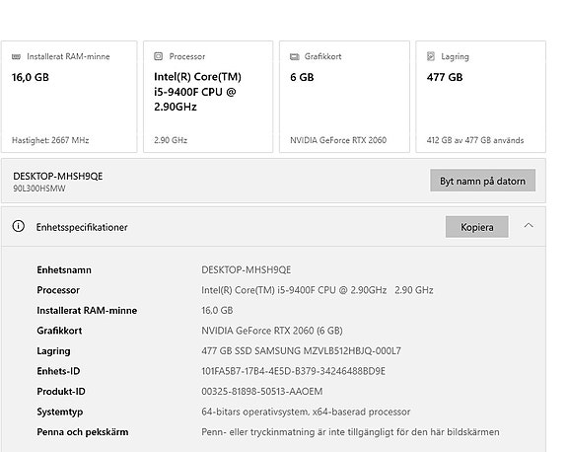Click the NVIDIA GeForce RTX 2060 (6 GB) value

click(272, 331)
